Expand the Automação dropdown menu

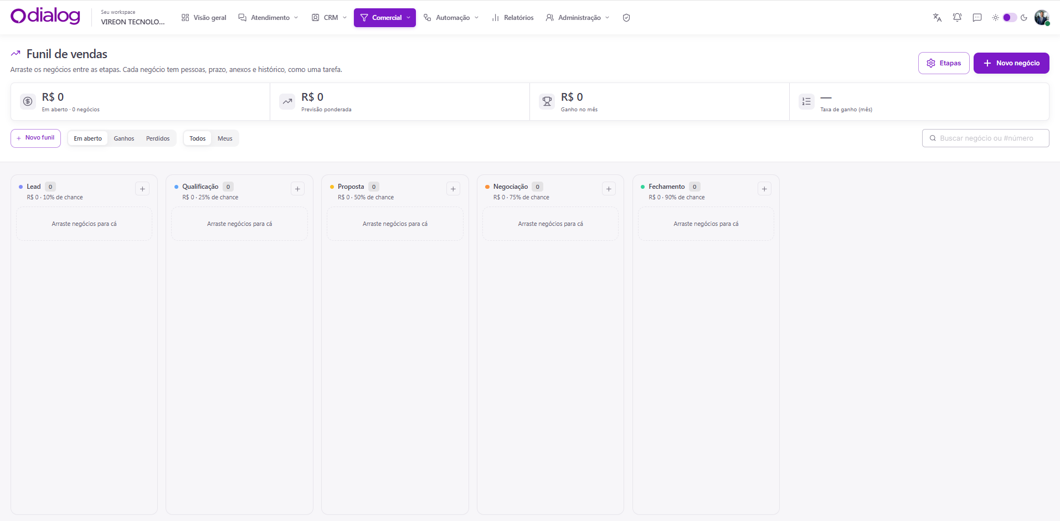point(451,18)
